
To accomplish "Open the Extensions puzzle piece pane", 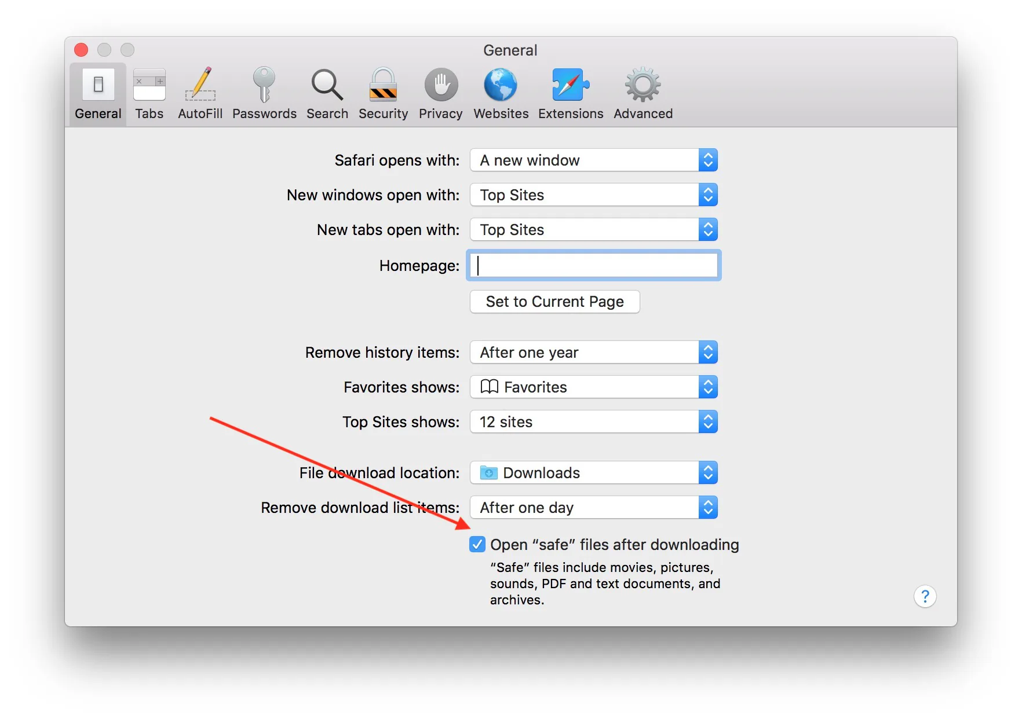I will coord(571,94).
